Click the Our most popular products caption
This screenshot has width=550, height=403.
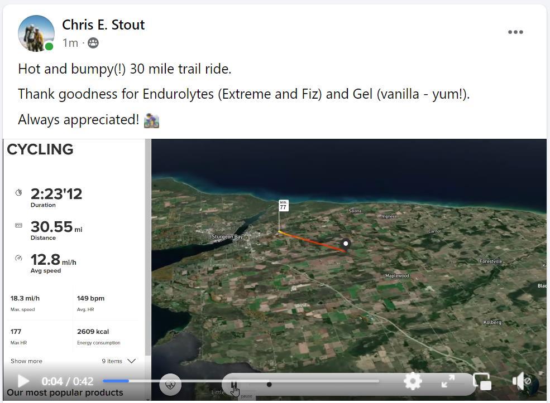pyautogui.click(x=65, y=392)
